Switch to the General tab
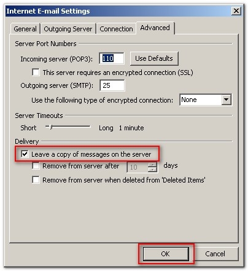This screenshot has height=271, width=248. [x=25, y=29]
